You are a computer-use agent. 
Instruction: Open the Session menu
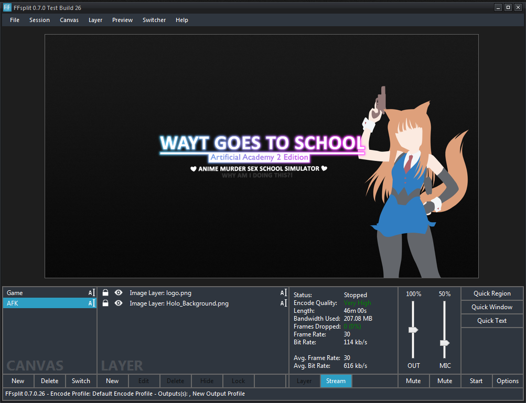[x=39, y=20]
